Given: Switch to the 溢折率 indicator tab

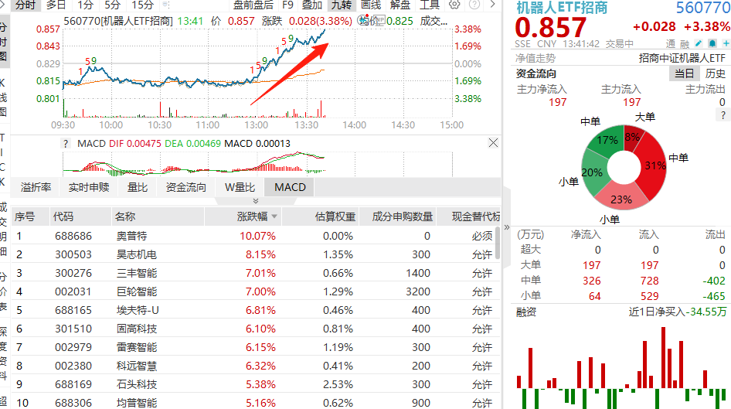Looking at the screenshot, I should click(x=36, y=187).
